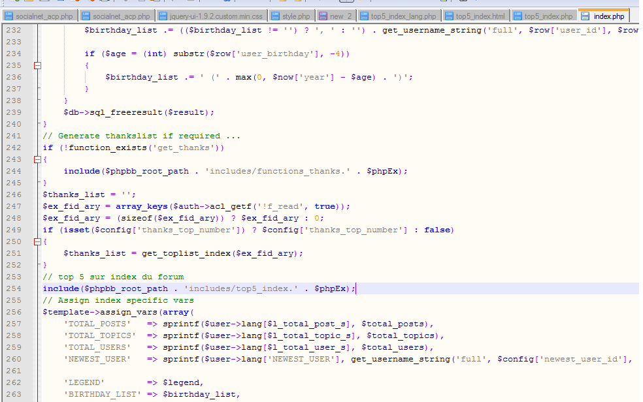Screen dimensions: 643x402
Task: Open the top5_index_lang.php tab
Action: 403,16
